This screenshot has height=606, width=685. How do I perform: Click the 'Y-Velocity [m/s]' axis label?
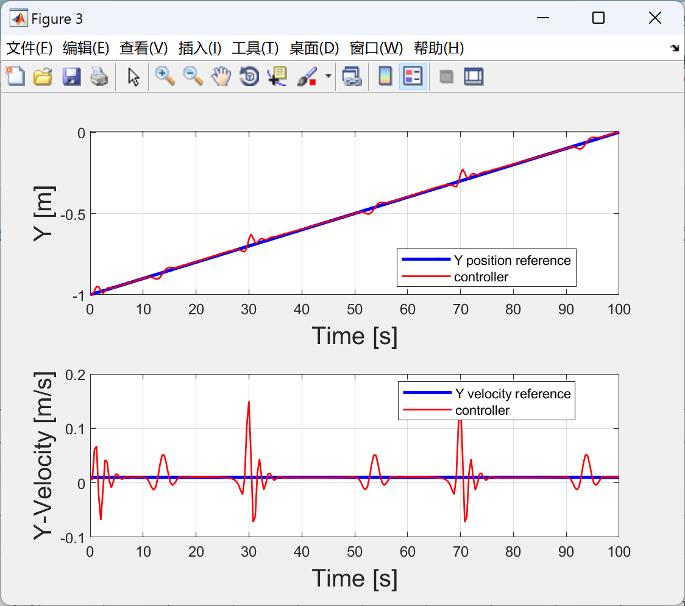44,456
